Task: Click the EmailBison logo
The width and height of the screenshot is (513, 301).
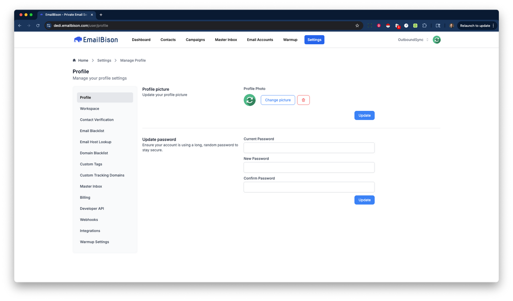Action: pos(95,39)
